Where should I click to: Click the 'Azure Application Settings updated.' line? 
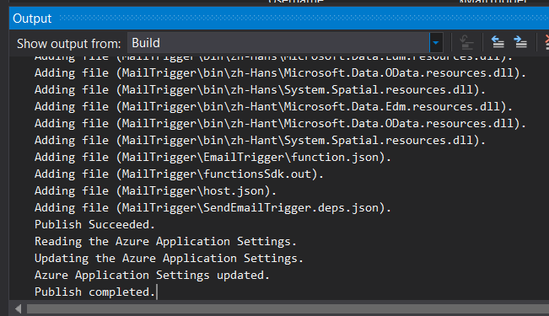(x=152, y=275)
